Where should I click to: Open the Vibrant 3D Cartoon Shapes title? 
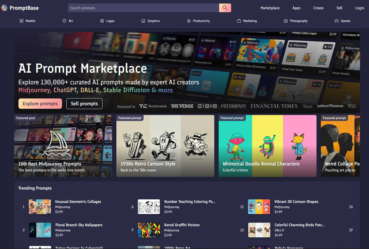(296, 202)
